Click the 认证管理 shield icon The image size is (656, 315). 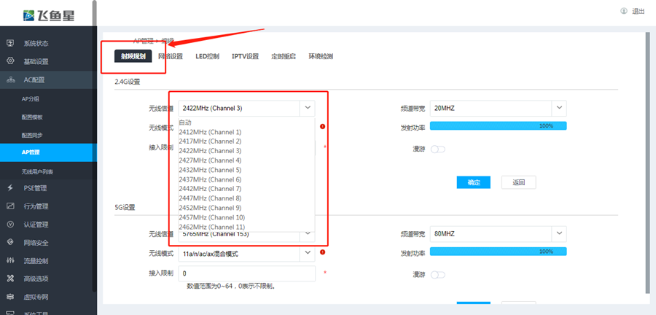click(x=10, y=225)
